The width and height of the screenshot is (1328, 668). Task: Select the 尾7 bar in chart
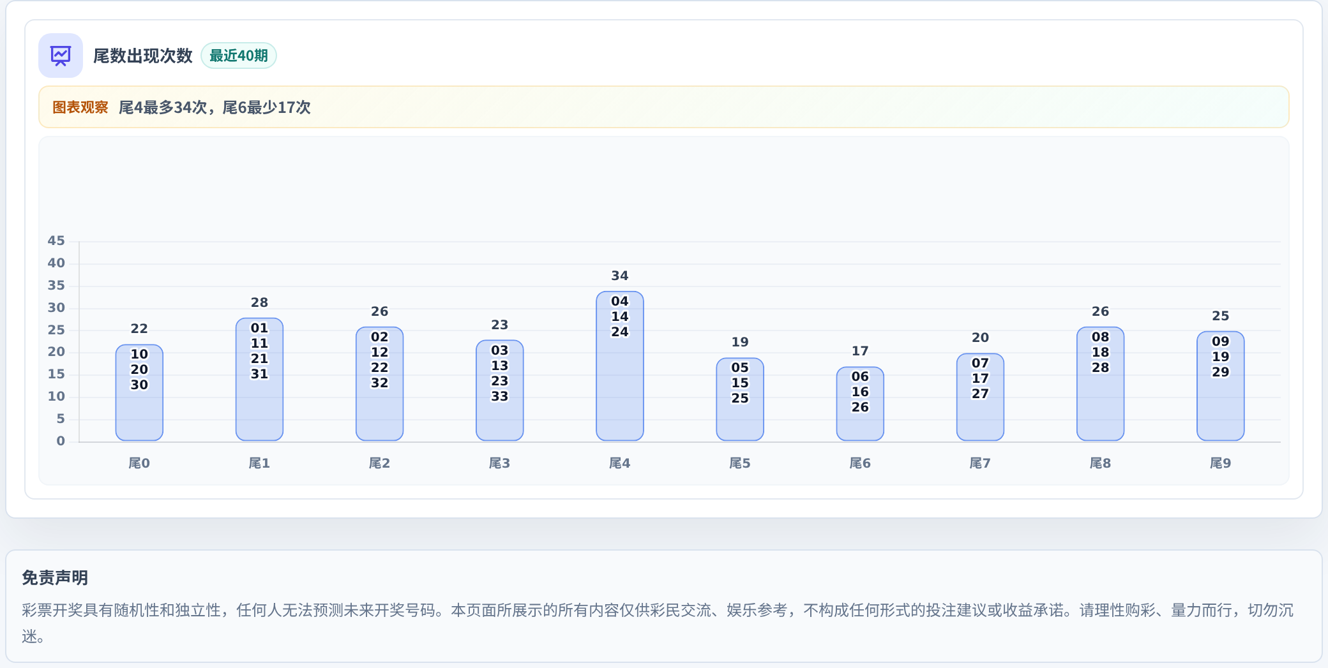click(980, 397)
